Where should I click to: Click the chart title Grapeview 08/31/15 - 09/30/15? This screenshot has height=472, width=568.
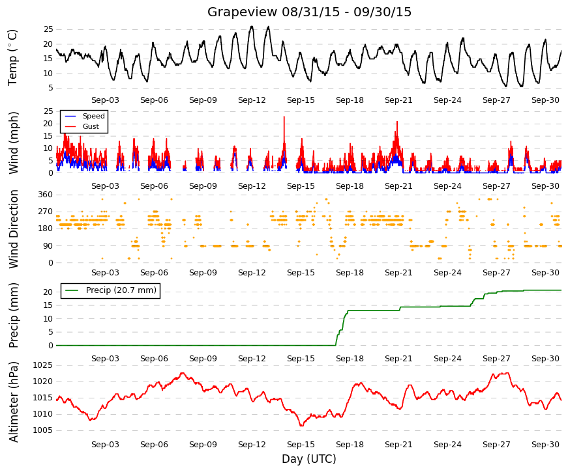[309, 12]
